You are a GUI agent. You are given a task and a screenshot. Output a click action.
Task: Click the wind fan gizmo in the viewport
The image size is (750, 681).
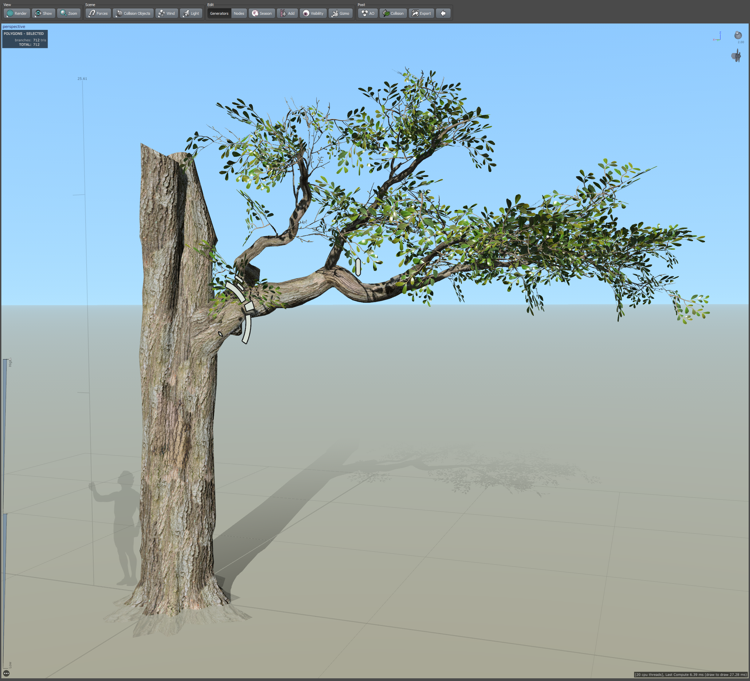point(736,56)
